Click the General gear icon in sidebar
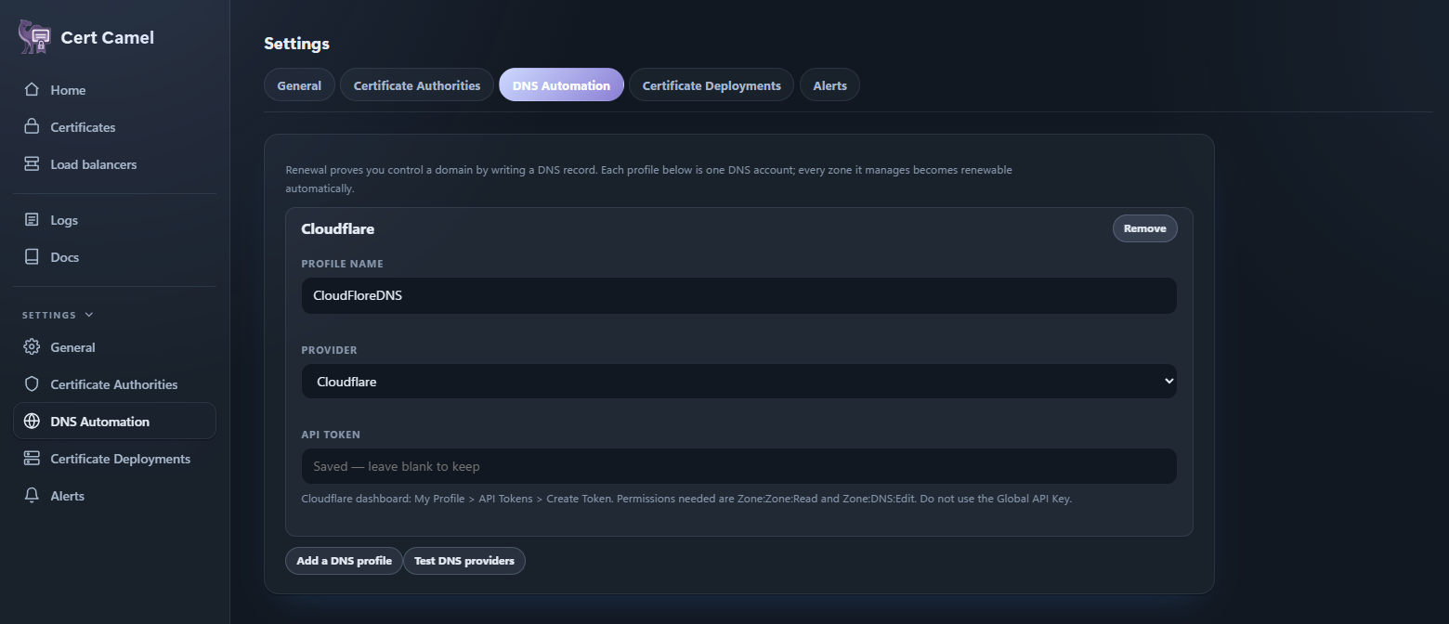 (32, 347)
